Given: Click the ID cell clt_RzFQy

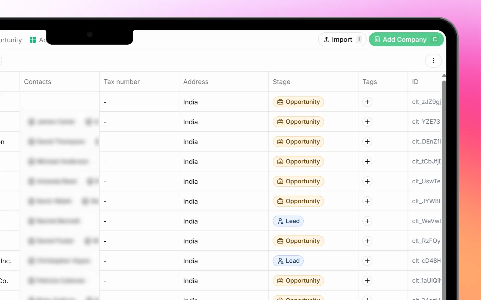Looking at the screenshot, I should click(426, 241).
